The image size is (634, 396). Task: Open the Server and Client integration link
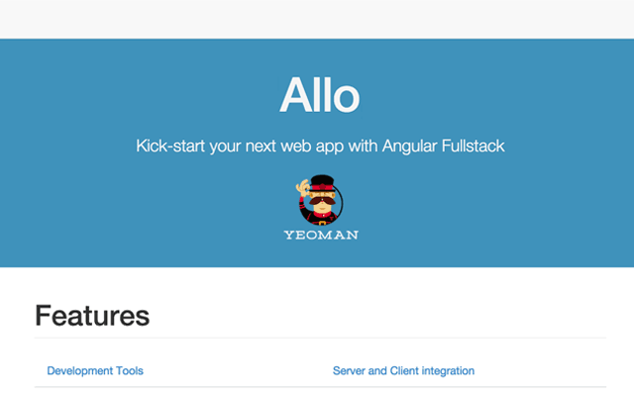tap(403, 370)
